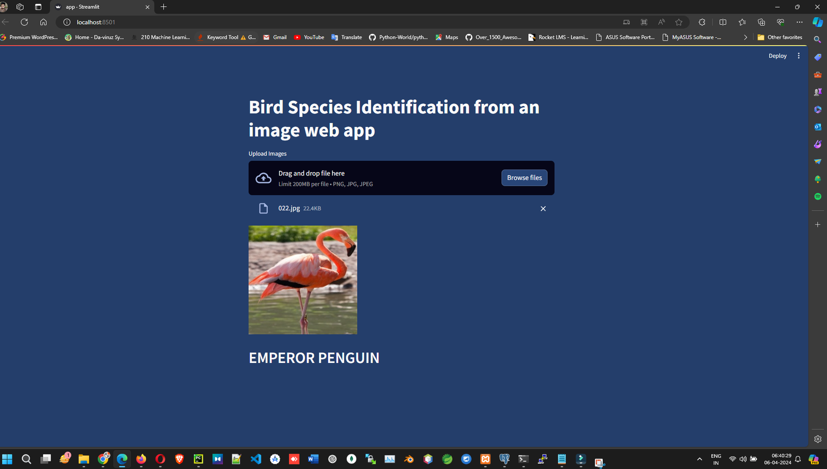Click the flamingo image preview

[x=303, y=280]
